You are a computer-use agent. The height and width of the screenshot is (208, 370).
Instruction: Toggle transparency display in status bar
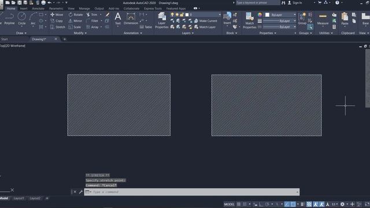pos(309,204)
